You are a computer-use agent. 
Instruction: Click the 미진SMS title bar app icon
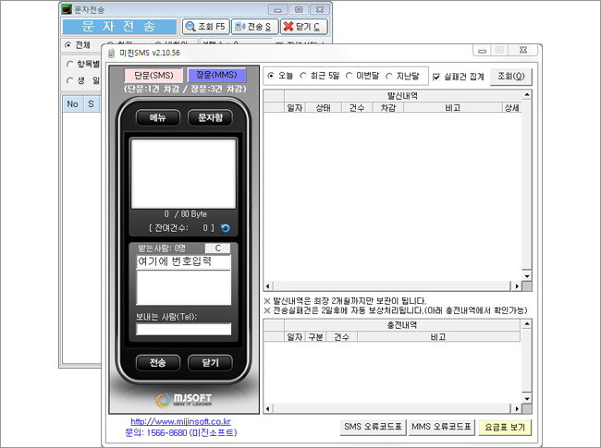[111, 54]
